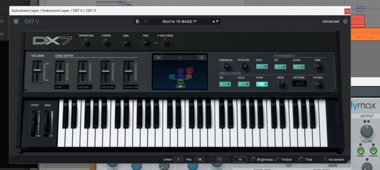Click the VOLUME slider handle
The width and height of the screenshot is (380, 170).
(37, 70)
